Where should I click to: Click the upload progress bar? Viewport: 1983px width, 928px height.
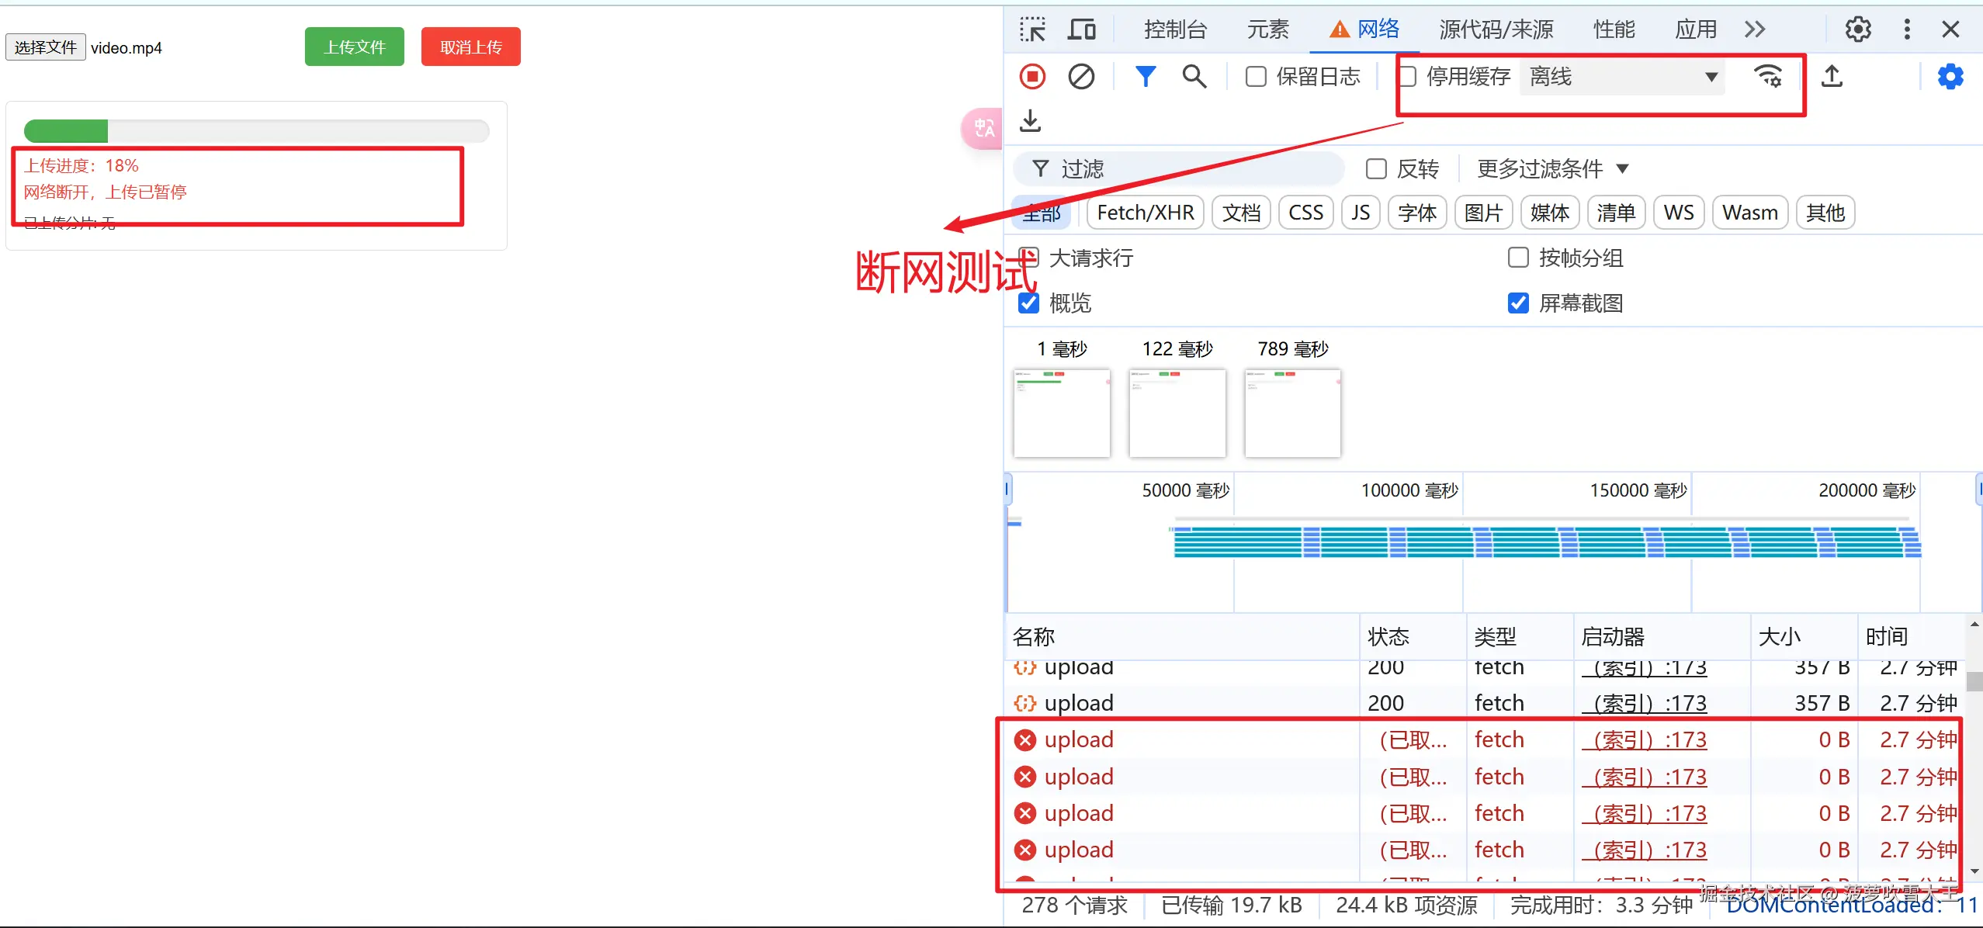256,130
